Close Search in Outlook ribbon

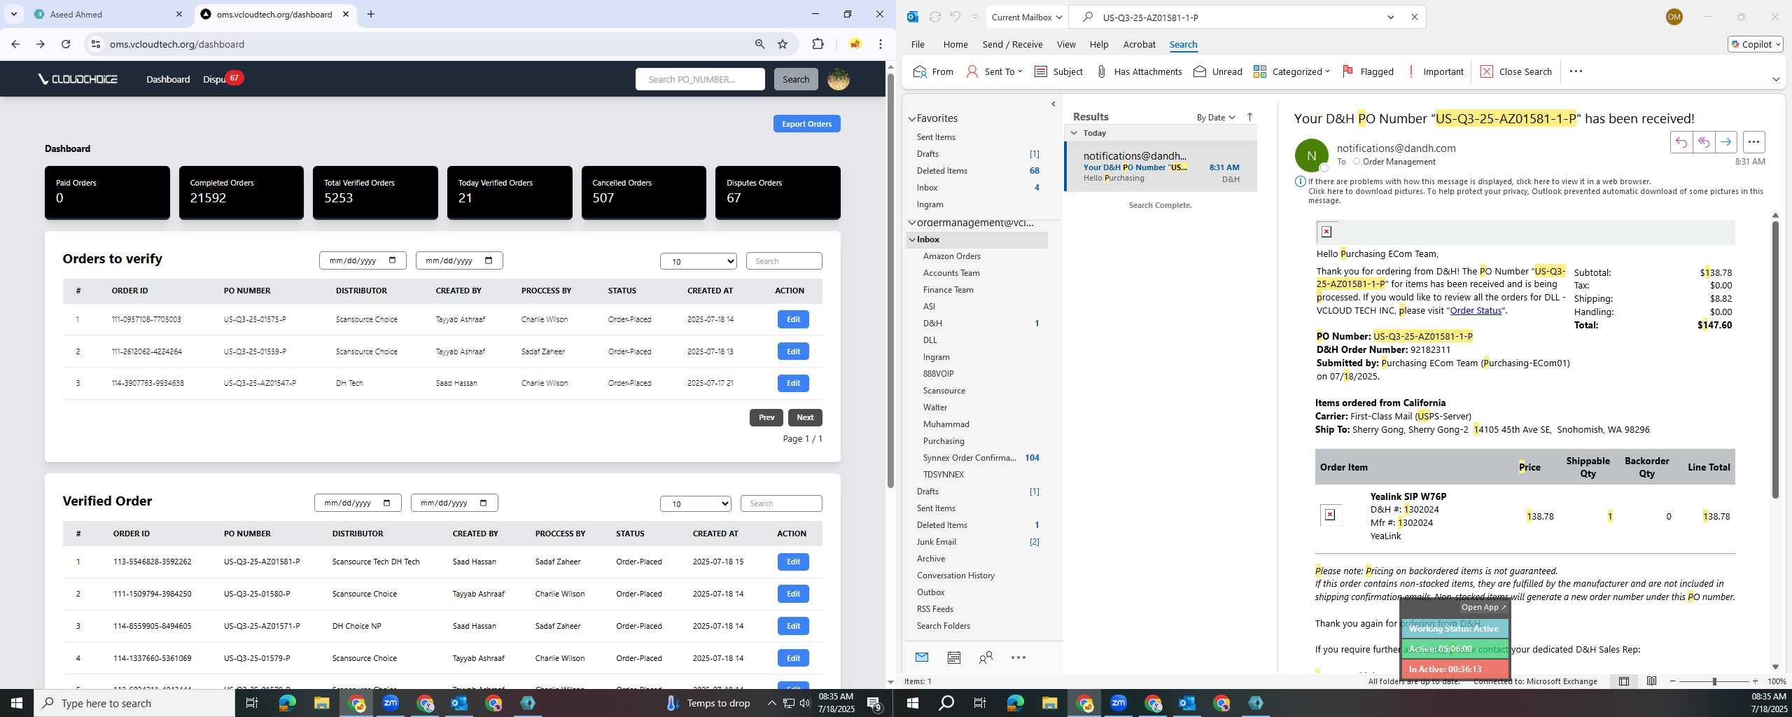(1516, 71)
